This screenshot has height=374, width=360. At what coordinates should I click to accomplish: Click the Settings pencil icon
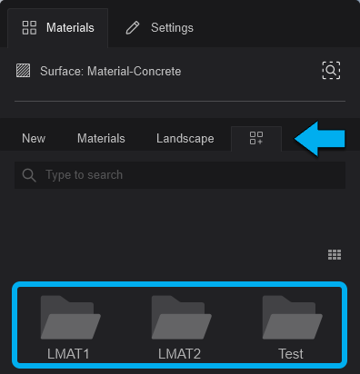(x=133, y=28)
